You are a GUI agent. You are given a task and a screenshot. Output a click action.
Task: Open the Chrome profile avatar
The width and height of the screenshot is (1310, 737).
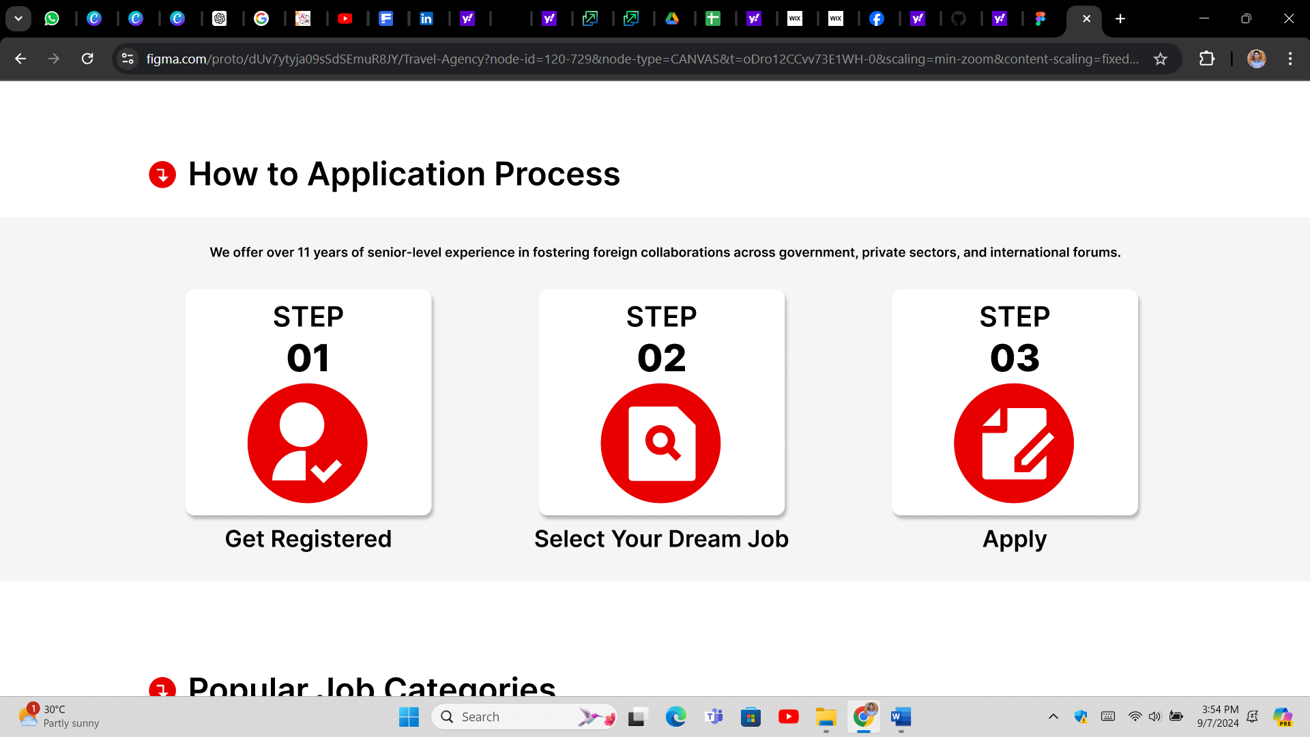tap(1256, 59)
